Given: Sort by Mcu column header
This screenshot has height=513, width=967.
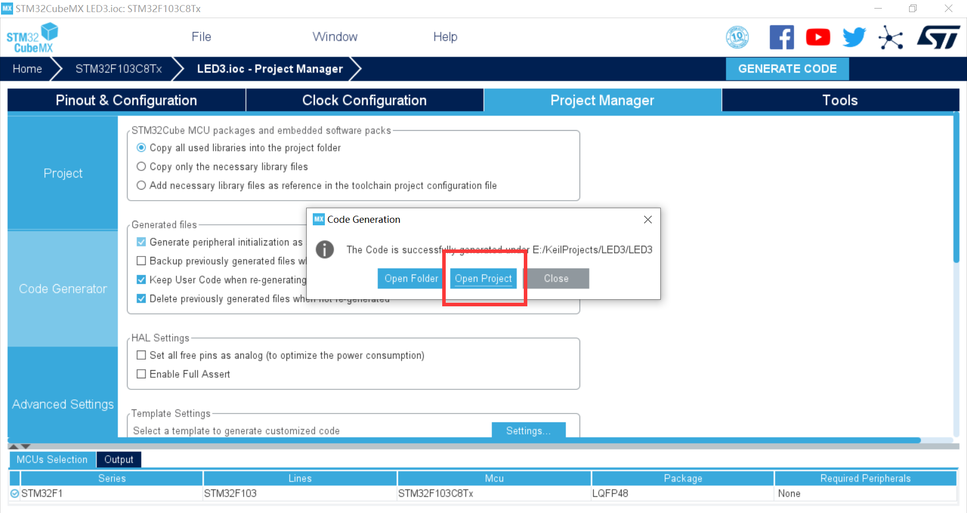Looking at the screenshot, I should [494, 478].
